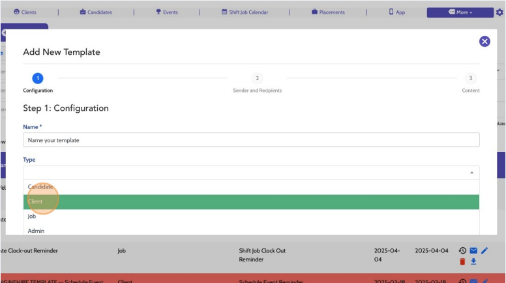Choose Job from the Type list
The height and width of the screenshot is (283, 506).
(x=251, y=216)
